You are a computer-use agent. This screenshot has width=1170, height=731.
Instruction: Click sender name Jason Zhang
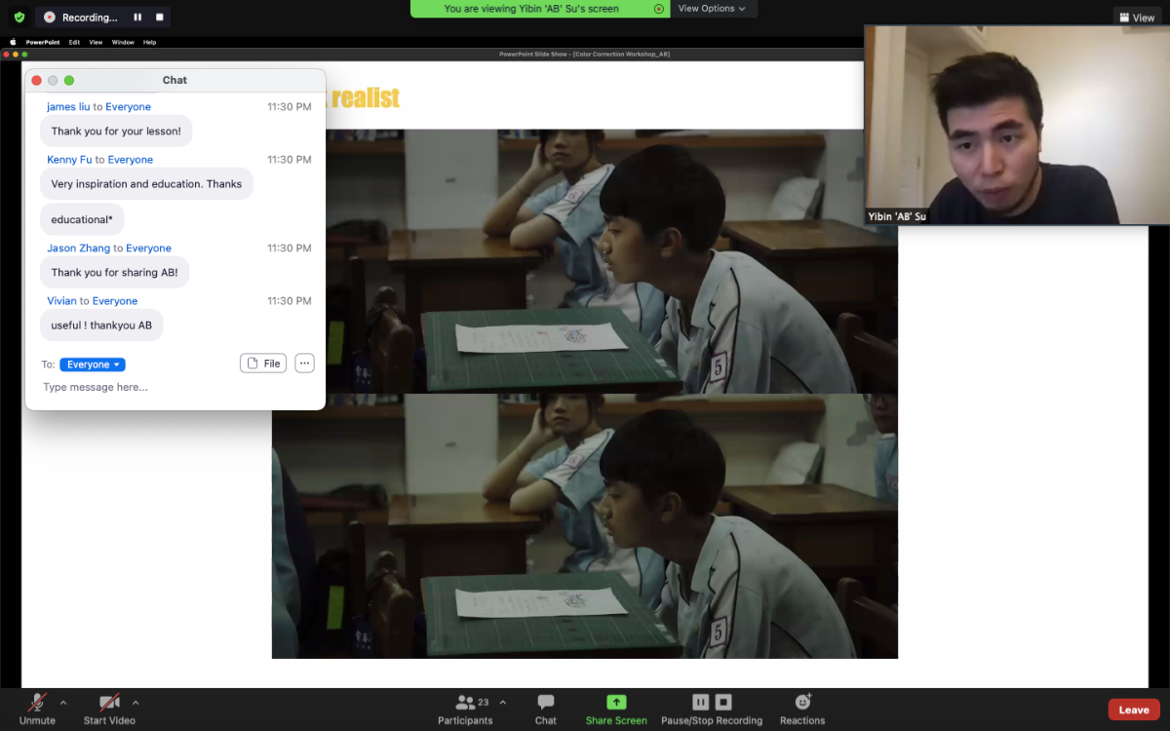78,249
